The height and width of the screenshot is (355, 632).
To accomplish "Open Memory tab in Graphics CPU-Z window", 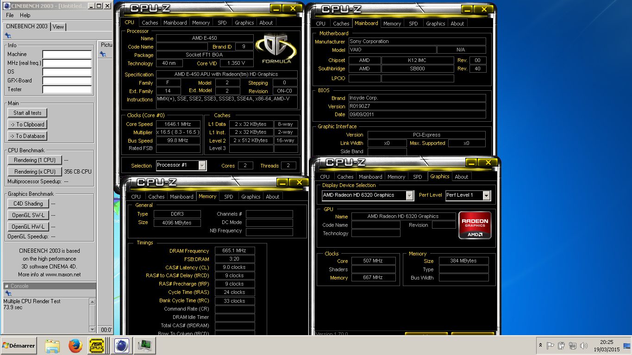I will point(396,177).
